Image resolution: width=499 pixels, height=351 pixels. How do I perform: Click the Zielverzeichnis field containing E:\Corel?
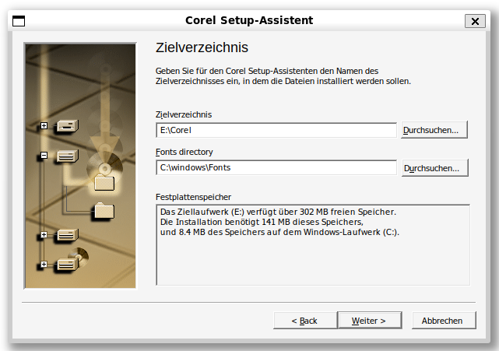[276, 130]
